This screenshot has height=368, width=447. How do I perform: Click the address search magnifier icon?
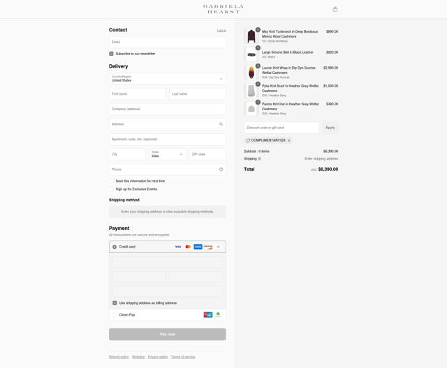click(221, 124)
